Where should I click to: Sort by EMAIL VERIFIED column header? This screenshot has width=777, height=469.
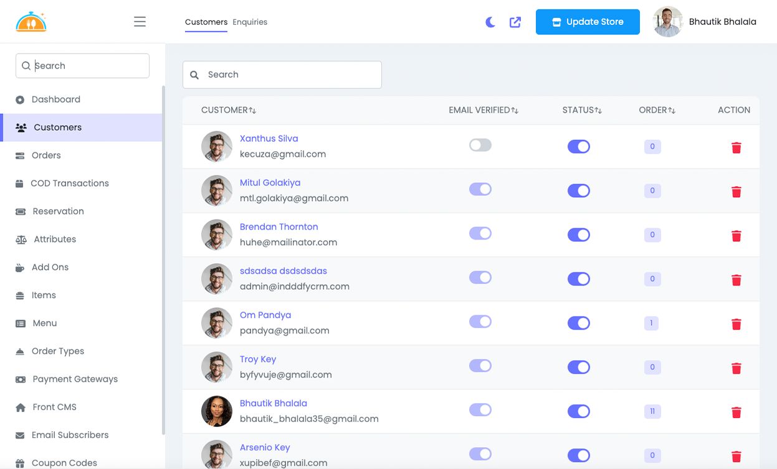point(484,110)
